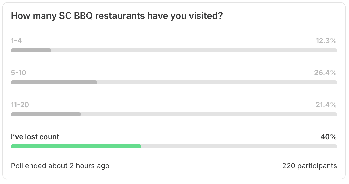Select the 5-10 poll option label

pos(19,73)
